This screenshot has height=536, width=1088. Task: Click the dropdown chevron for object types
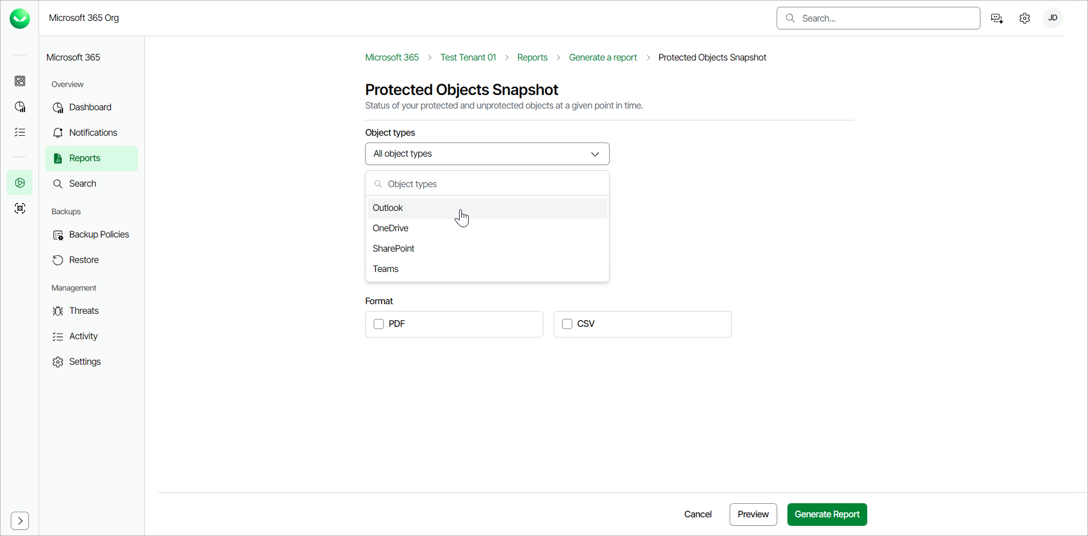click(595, 154)
